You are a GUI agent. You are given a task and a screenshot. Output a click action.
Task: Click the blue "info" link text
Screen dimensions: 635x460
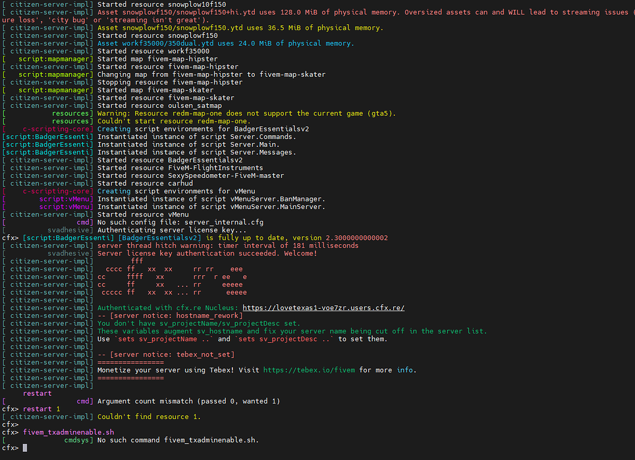(405, 370)
